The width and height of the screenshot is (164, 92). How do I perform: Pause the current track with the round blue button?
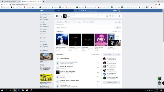click(57, 16)
